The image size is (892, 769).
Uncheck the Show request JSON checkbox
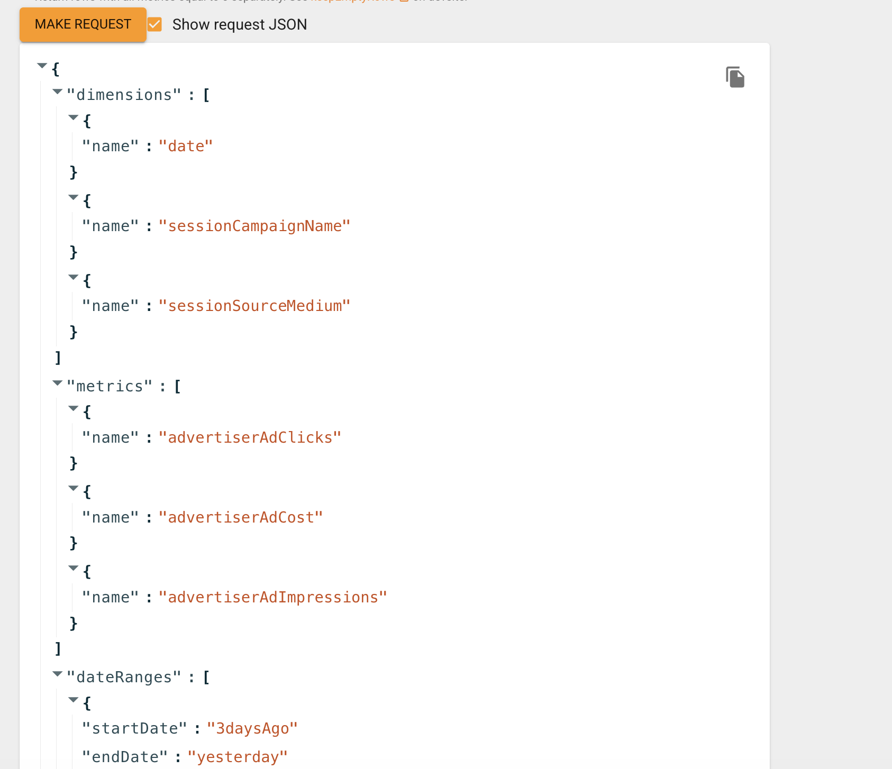coord(154,24)
